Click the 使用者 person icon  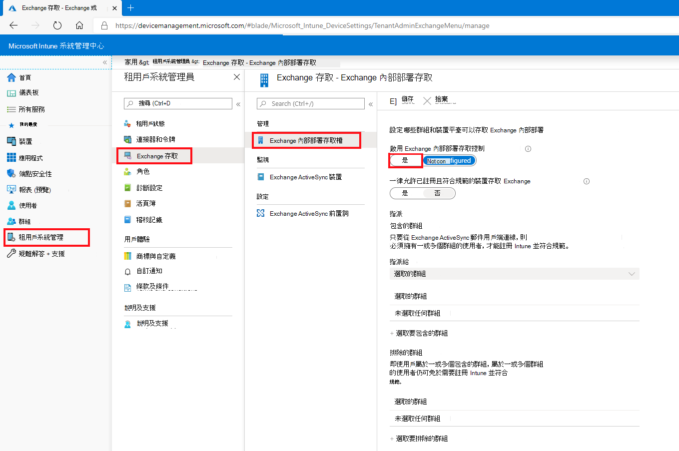pyautogui.click(x=11, y=205)
